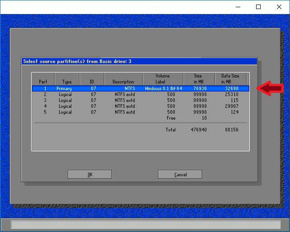Click the Volume Label column header
Screen dimensions: 290x232
click(x=163, y=79)
